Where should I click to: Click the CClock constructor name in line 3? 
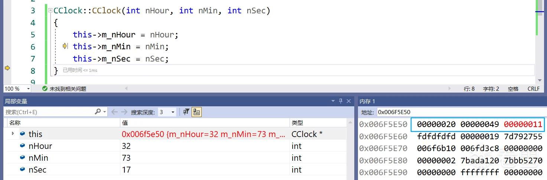pyautogui.click(x=107, y=11)
